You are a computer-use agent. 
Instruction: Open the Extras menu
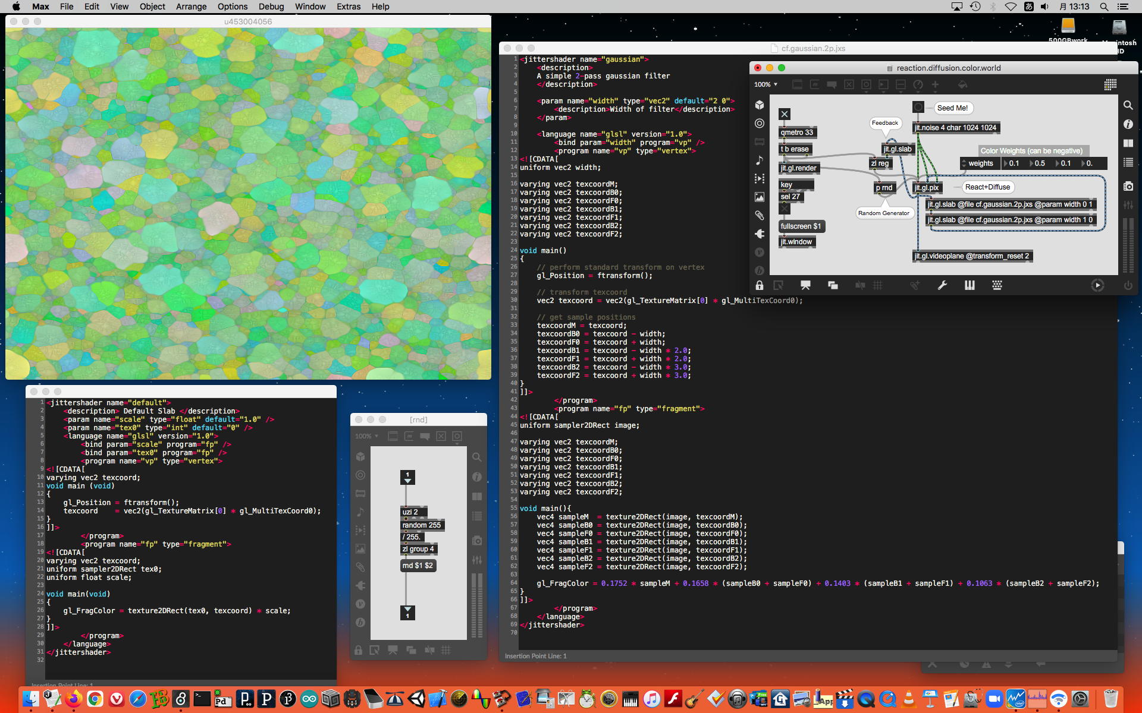point(349,7)
